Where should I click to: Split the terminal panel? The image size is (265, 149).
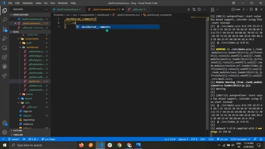pyautogui.click(x=251, y=10)
